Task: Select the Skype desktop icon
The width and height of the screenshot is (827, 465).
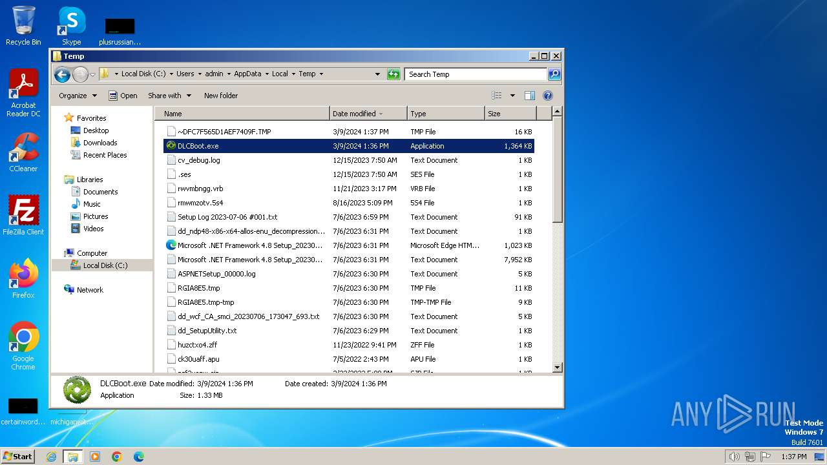Action: click(71, 26)
